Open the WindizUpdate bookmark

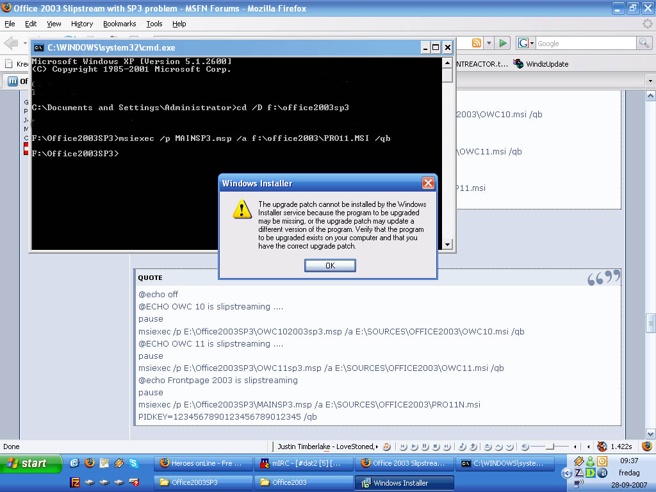click(541, 64)
